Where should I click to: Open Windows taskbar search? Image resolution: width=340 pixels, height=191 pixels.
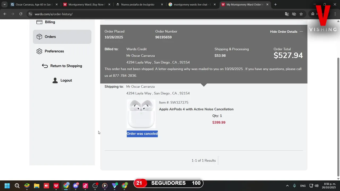tap(17, 186)
